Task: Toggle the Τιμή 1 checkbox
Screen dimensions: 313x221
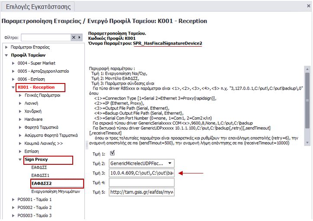Action: click(x=113, y=153)
